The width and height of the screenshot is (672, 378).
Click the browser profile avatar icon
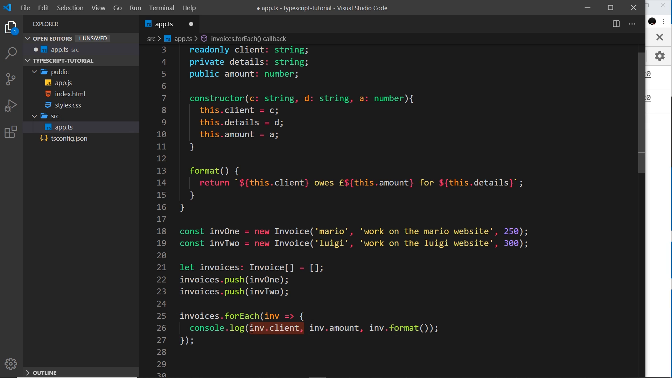coord(652,21)
